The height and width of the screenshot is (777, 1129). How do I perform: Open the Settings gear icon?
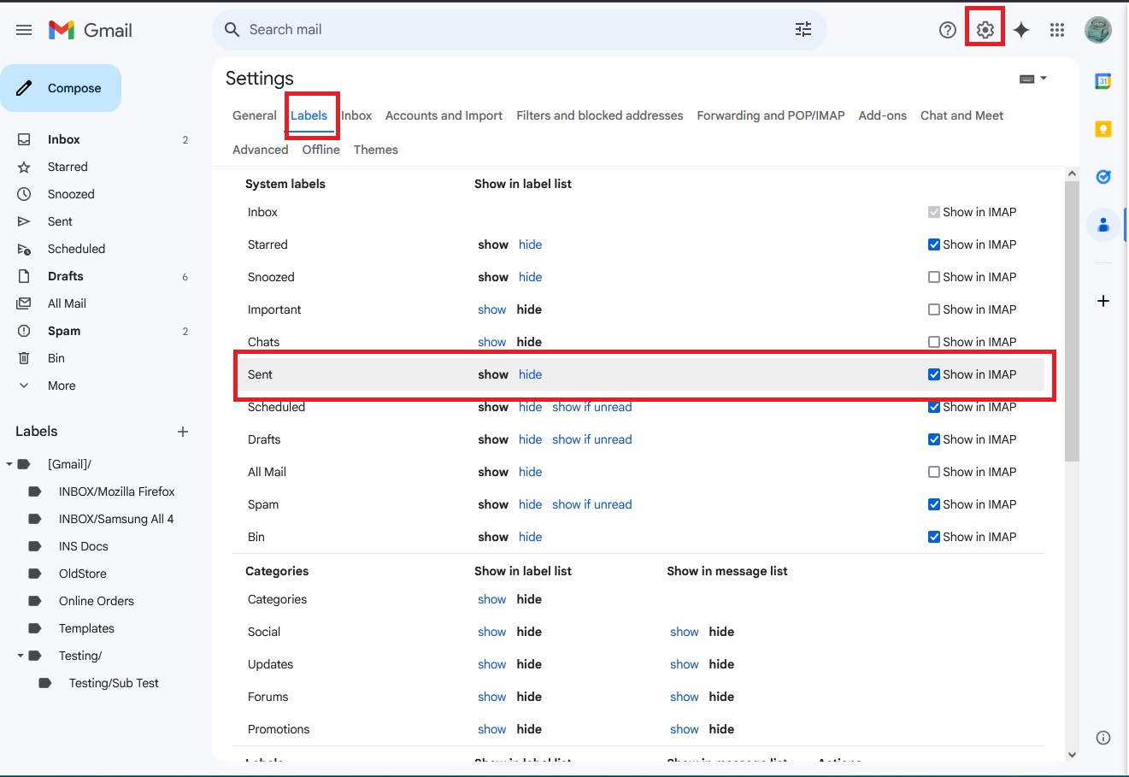pyautogui.click(x=985, y=30)
